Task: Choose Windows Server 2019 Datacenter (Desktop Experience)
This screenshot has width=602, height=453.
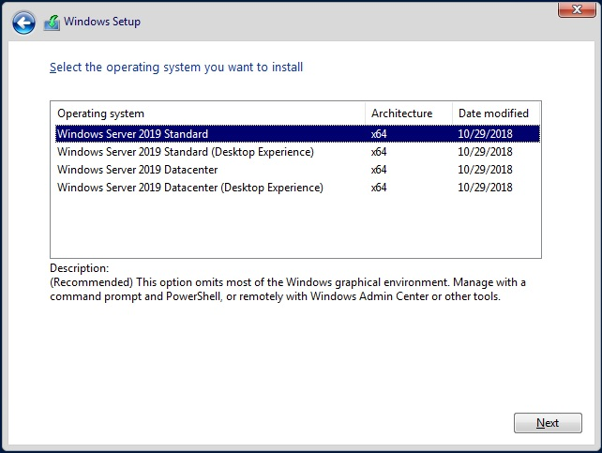Action: pos(190,188)
